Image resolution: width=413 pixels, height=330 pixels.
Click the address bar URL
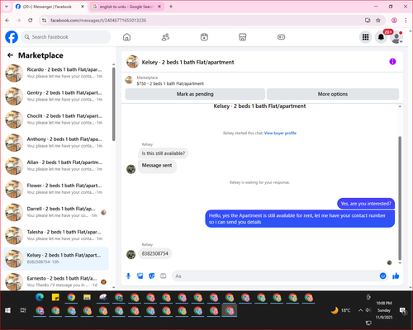coord(98,21)
